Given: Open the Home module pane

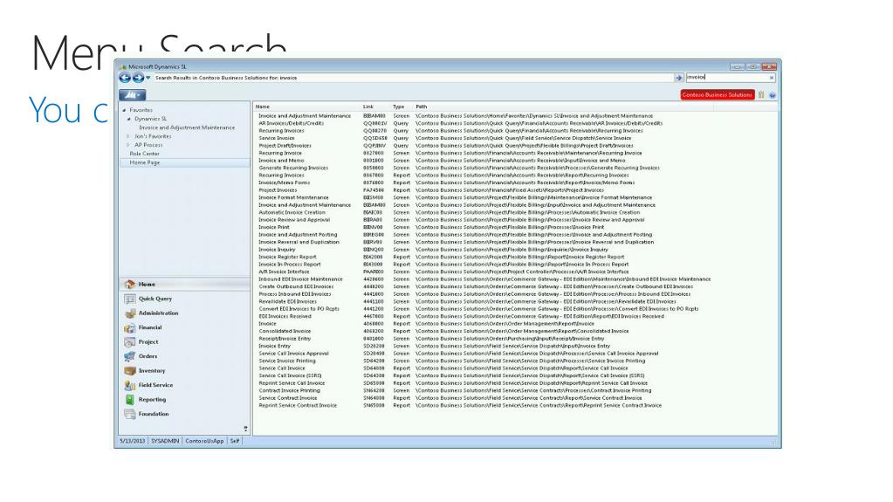Looking at the screenshot, I should 184,284.
